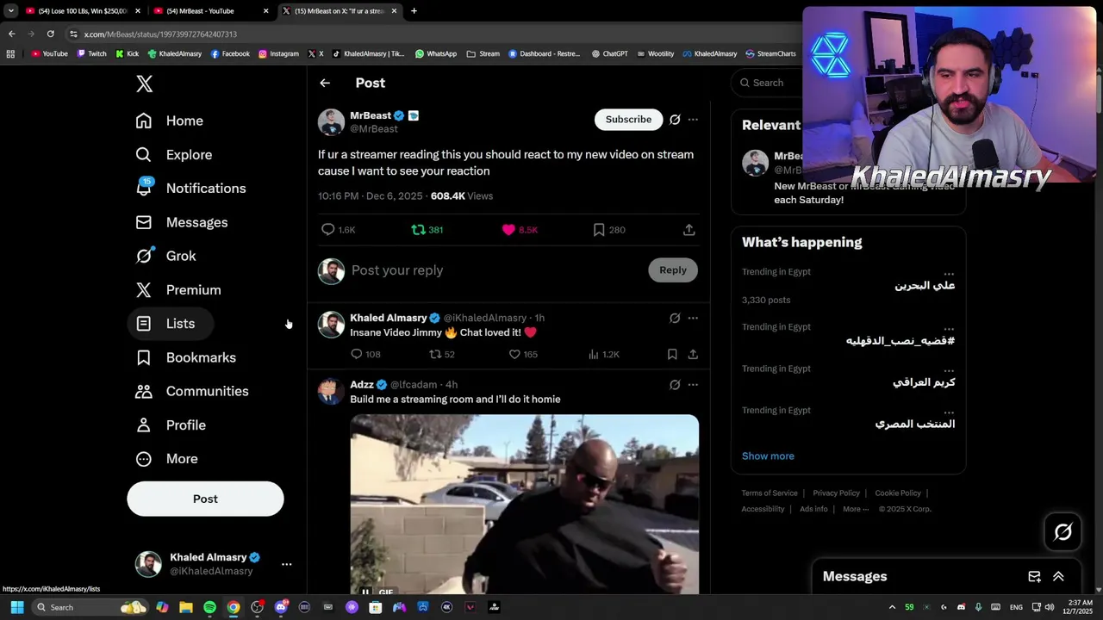Click repost icon with 381 count
Image resolution: width=1103 pixels, height=620 pixels.
pyautogui.click(x=418, y=230)
